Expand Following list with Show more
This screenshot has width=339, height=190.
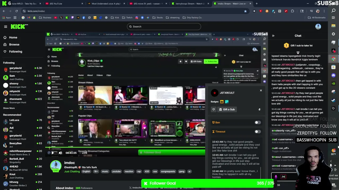9,108
